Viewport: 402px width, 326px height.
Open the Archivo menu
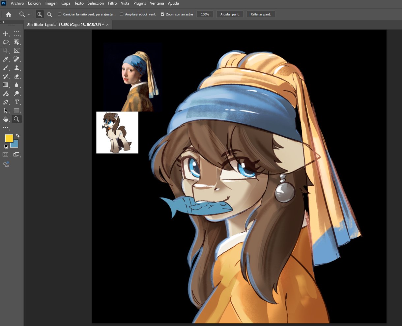point(17,3)
